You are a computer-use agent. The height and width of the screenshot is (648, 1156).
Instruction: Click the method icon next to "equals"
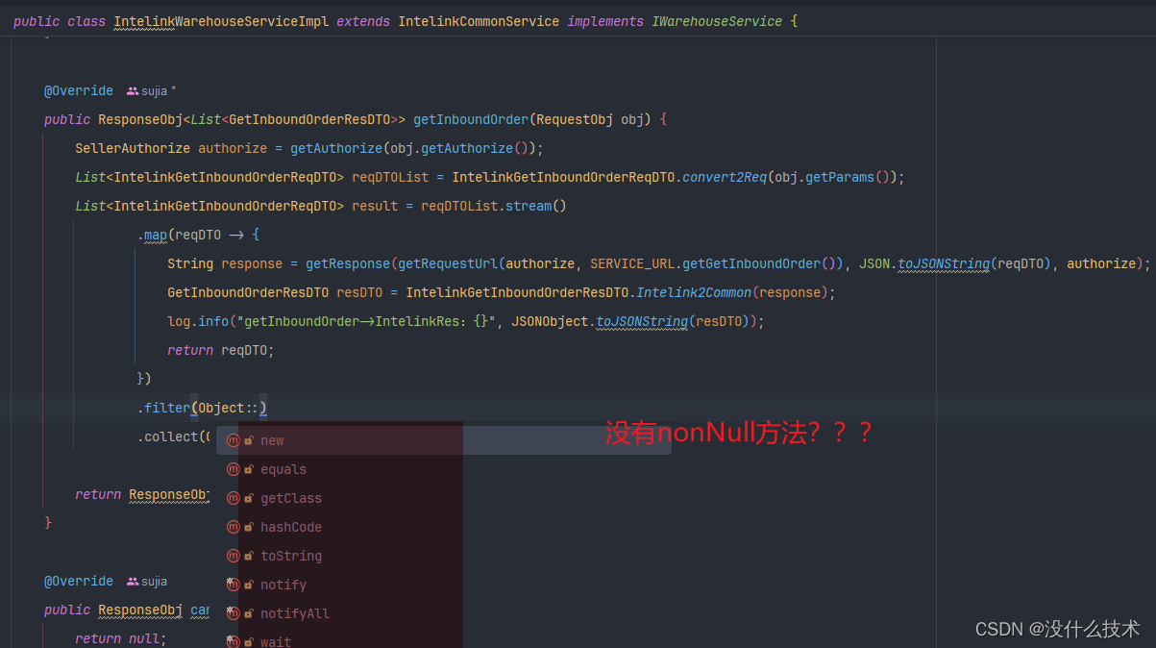232,469
